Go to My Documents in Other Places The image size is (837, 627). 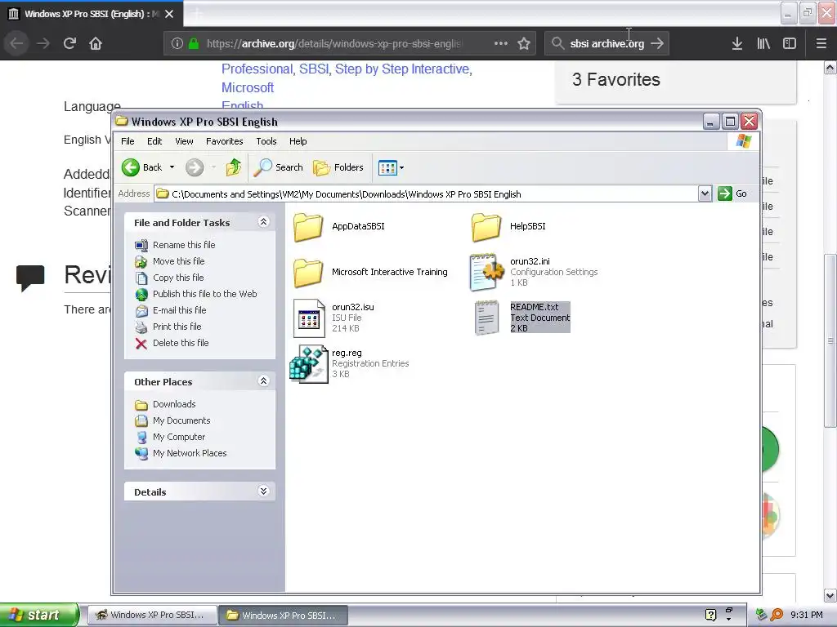click(181, 420)
